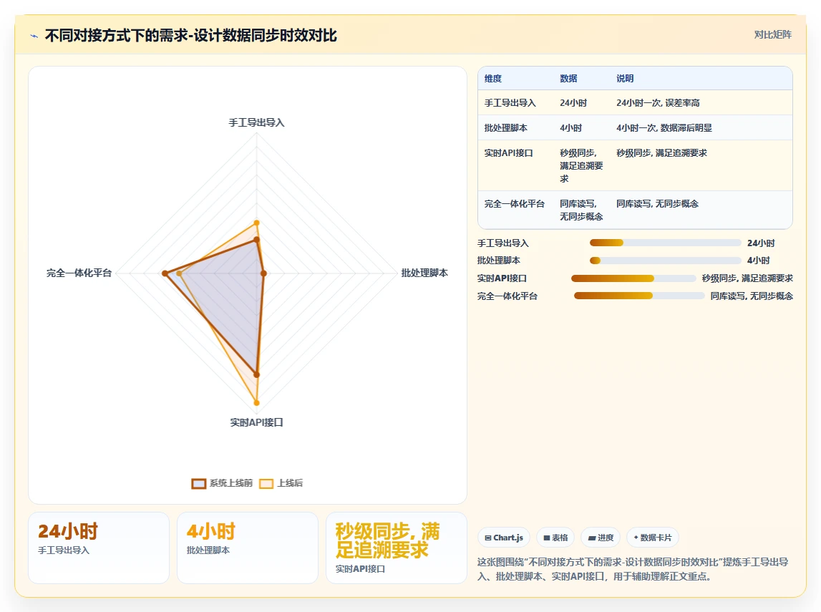The image size is (821, 612).
Task: Toggle the 系统上线前 legend entry
Action: tap(222, 483)
